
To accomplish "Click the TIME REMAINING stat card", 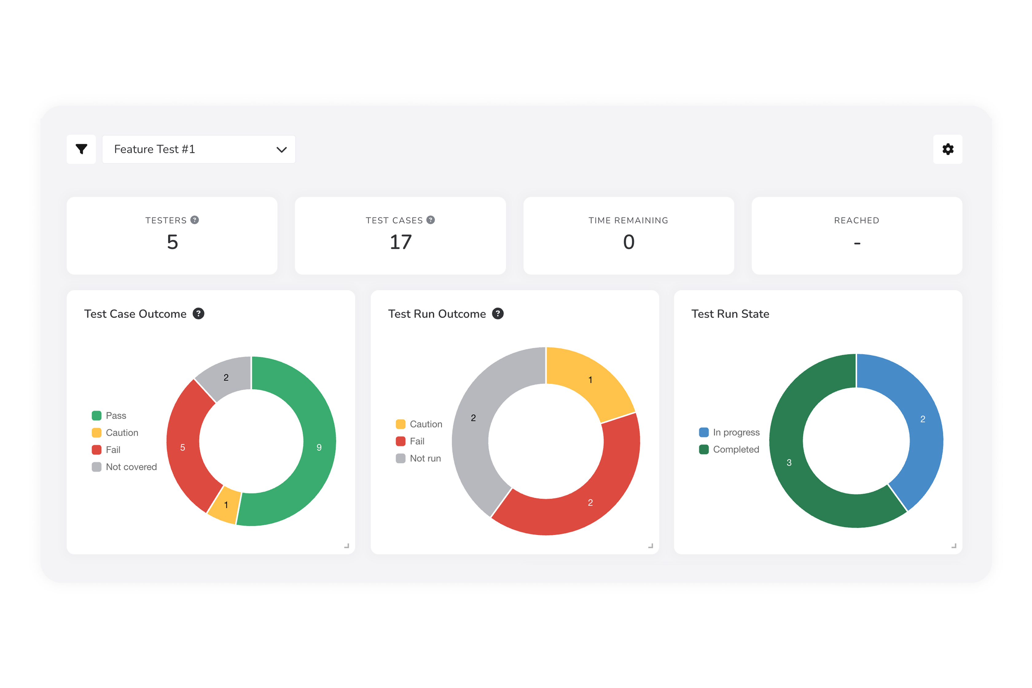I will coord(628,236).
